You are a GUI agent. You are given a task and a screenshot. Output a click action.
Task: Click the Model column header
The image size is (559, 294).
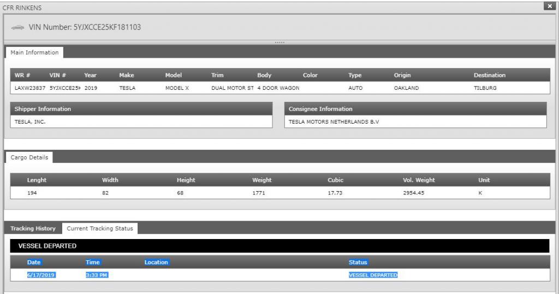[x=174, y=75]
